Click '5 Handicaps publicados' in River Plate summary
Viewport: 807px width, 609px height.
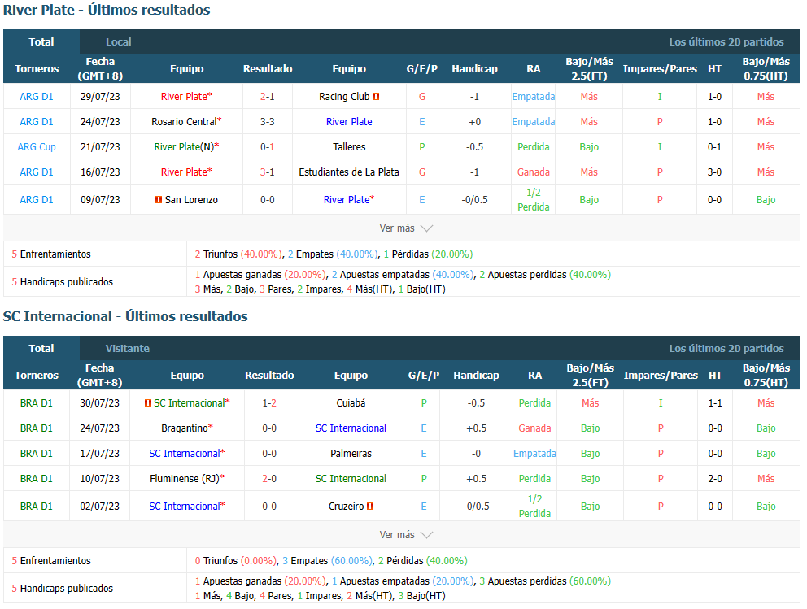(x=63, y=282)
